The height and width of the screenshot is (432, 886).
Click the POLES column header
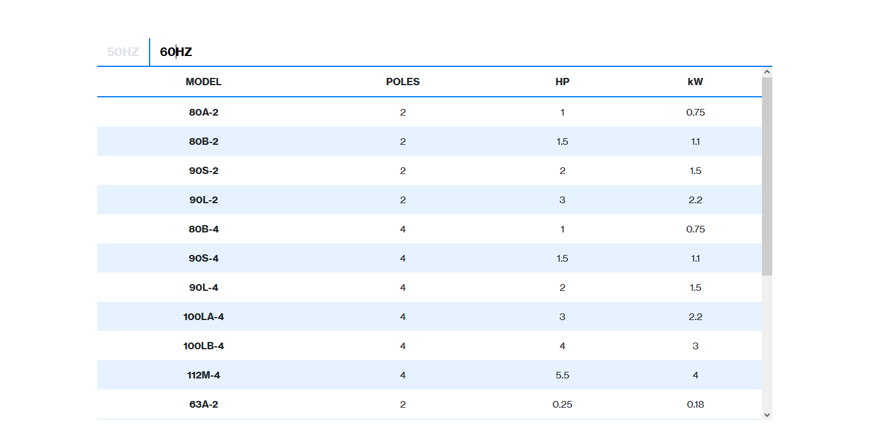[403, 82]
